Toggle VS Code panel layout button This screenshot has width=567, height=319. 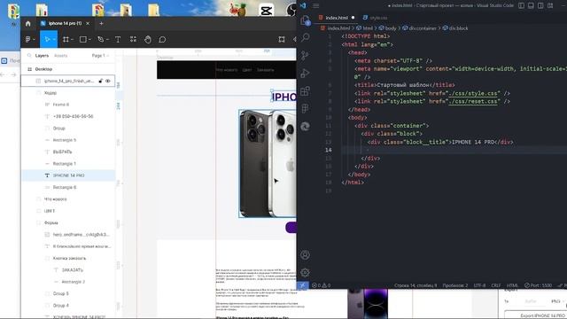click(x=531, y=5)
